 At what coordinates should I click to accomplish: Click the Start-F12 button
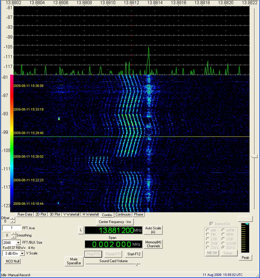134,254
